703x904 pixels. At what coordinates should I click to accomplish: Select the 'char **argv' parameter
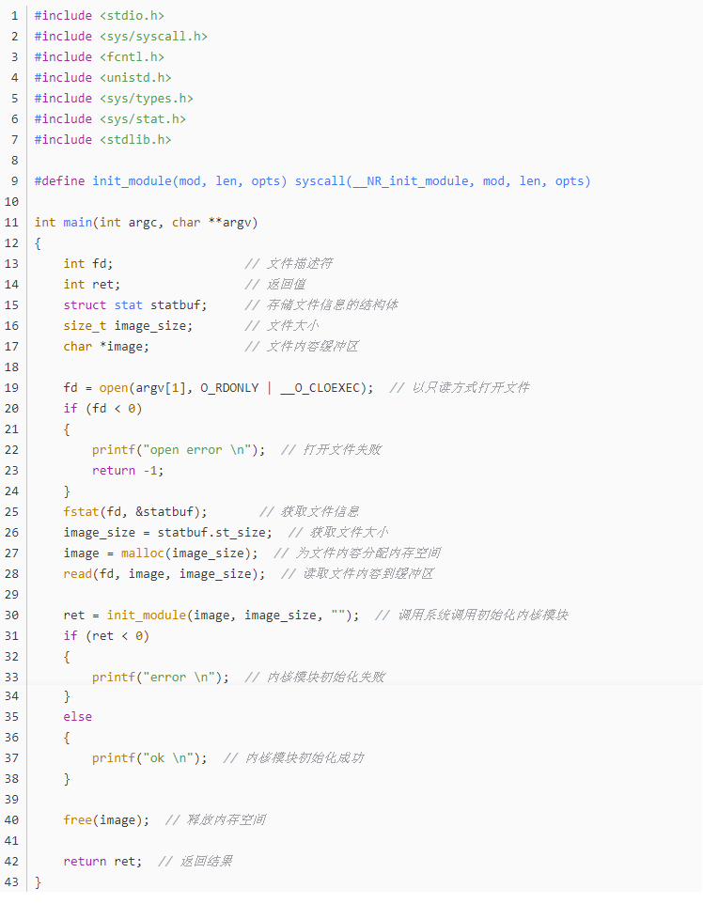[x=211, y=223]
